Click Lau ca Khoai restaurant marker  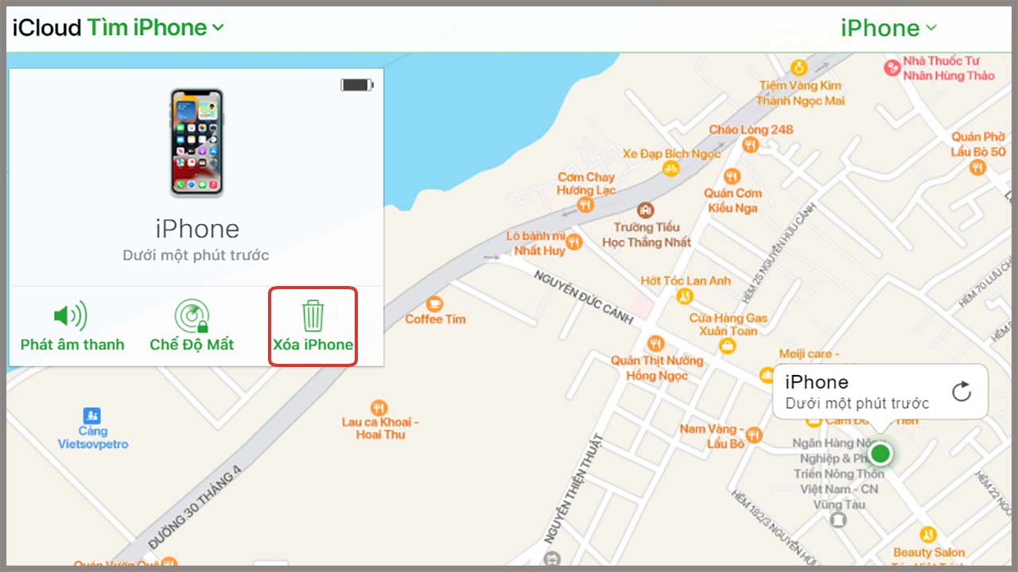click(x=379, y=408)
